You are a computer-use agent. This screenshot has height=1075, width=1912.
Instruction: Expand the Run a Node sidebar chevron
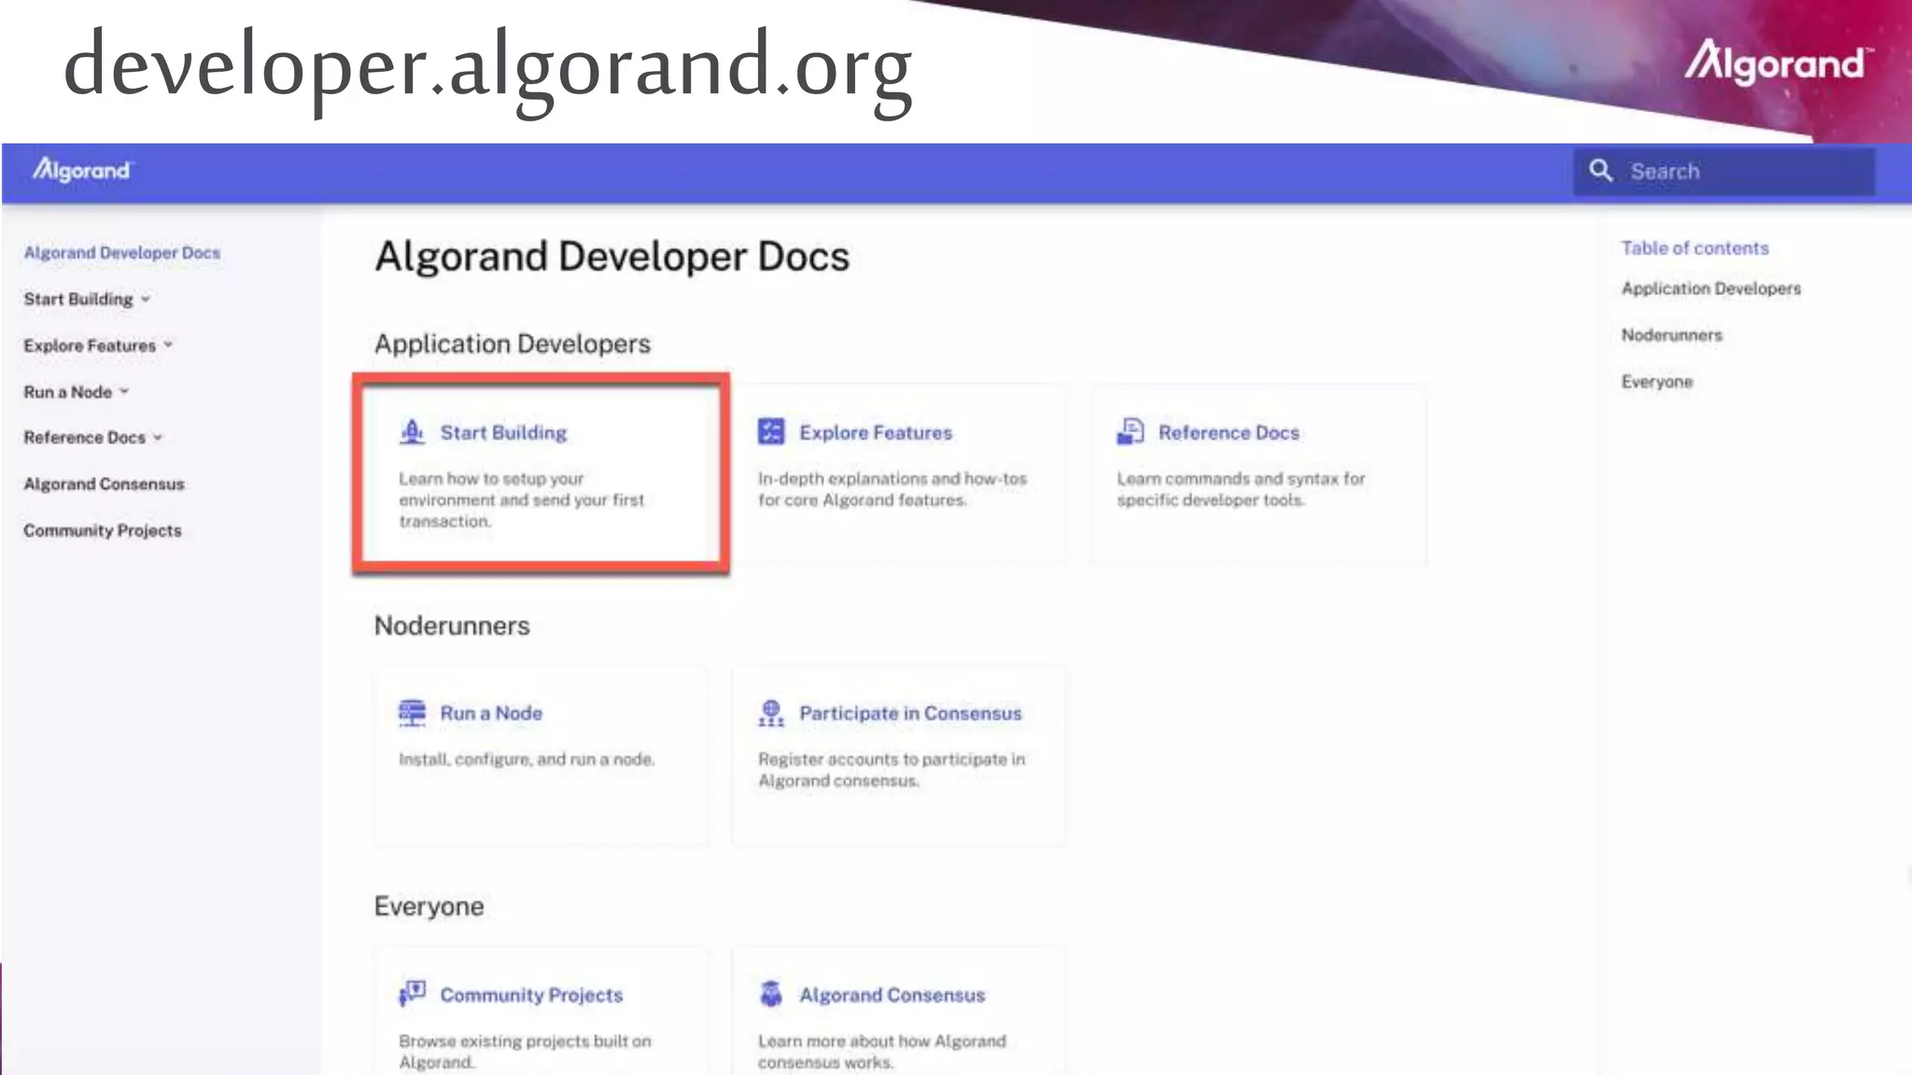[x=124, y=392]
